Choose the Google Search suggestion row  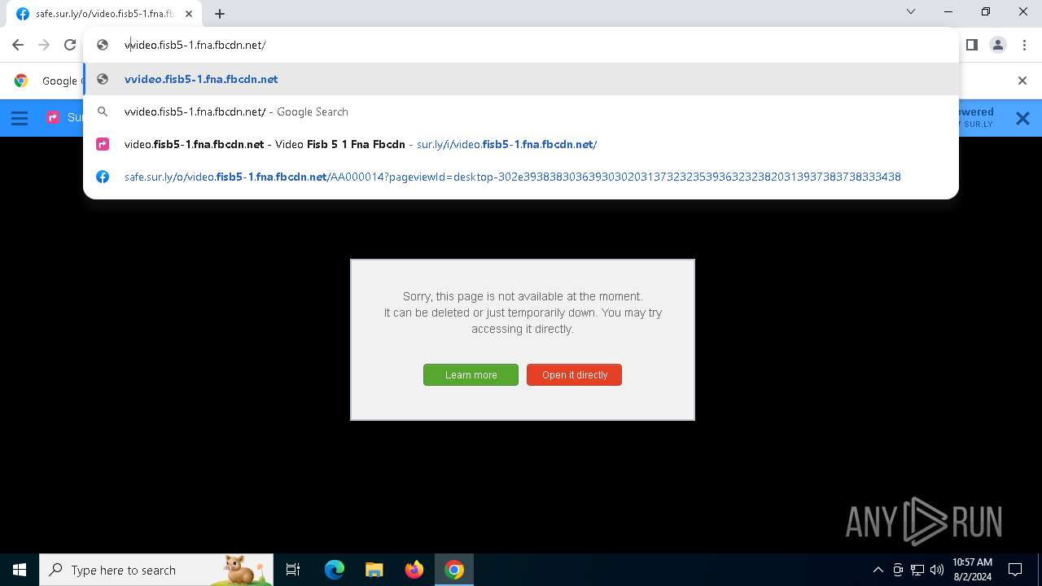point(521,112)
